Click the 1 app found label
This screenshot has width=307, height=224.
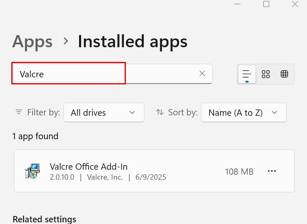(x=36, y=136)
